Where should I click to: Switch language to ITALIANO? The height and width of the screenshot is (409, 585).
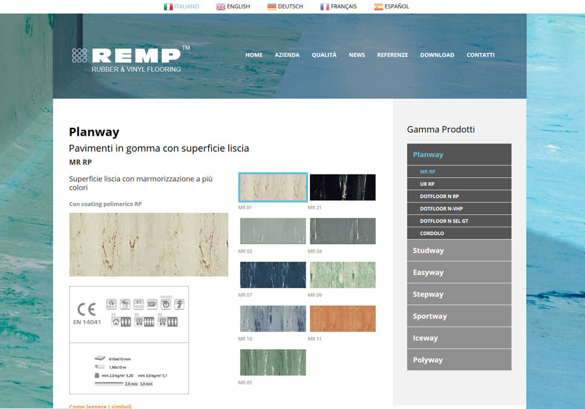point(187,6)
